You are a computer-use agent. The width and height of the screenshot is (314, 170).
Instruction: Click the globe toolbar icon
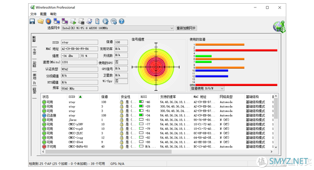[105, 21]
